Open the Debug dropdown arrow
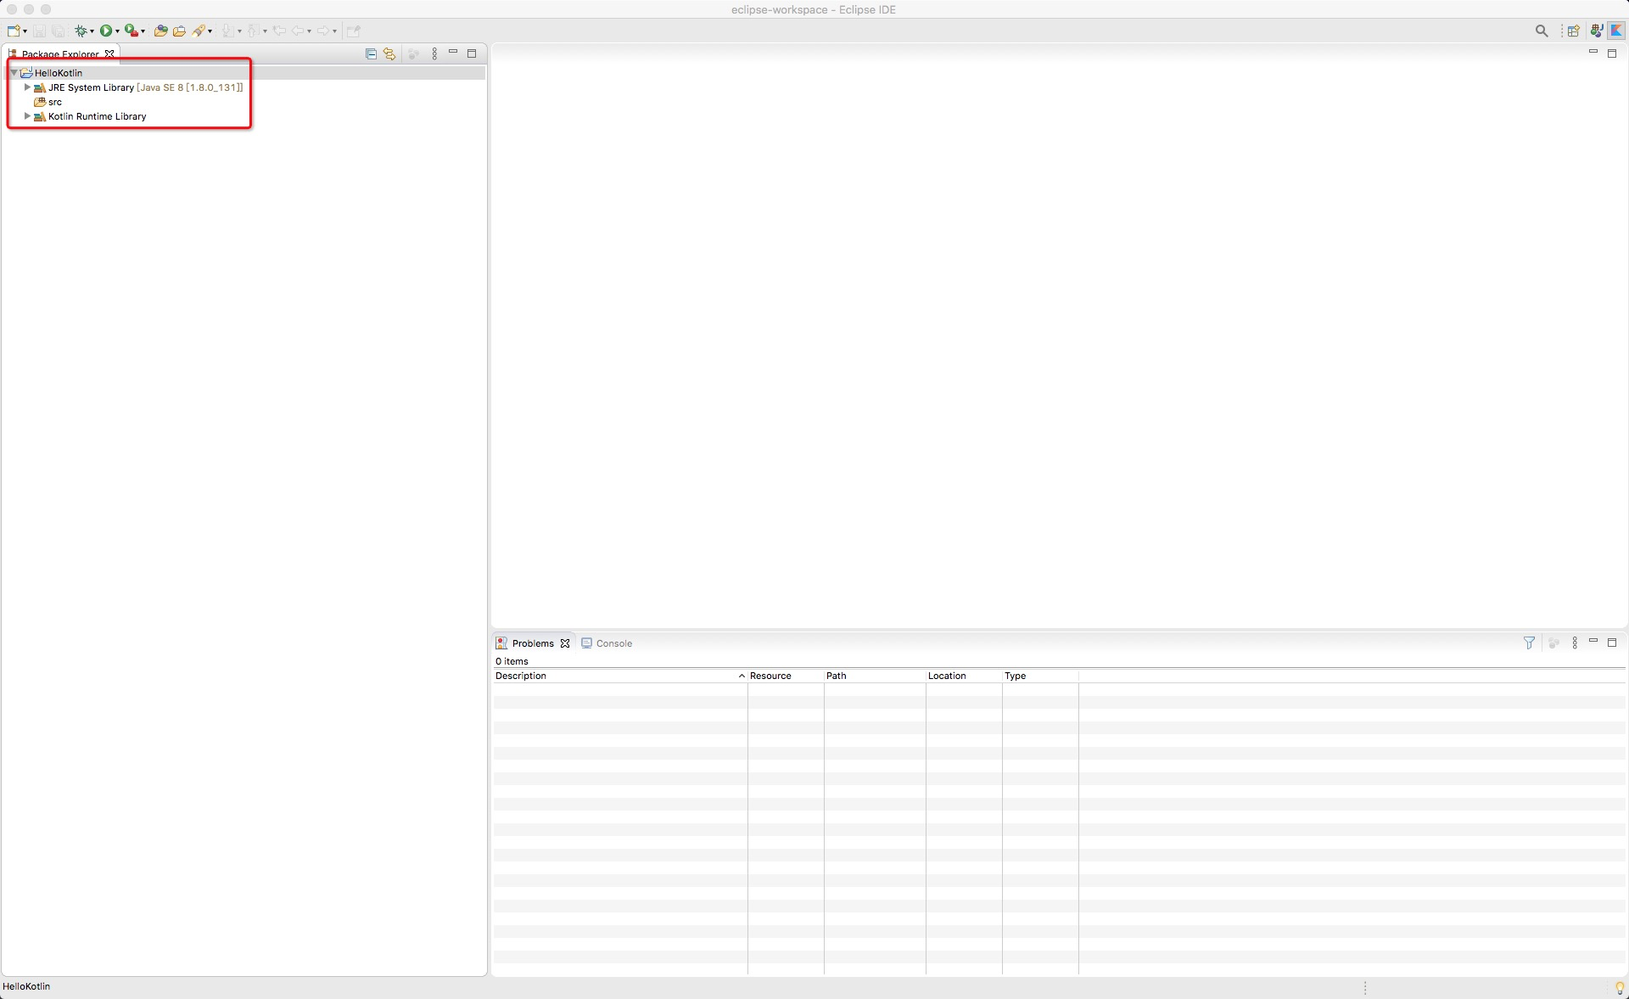Screen dimensions: 1629x999 [92, 31]
